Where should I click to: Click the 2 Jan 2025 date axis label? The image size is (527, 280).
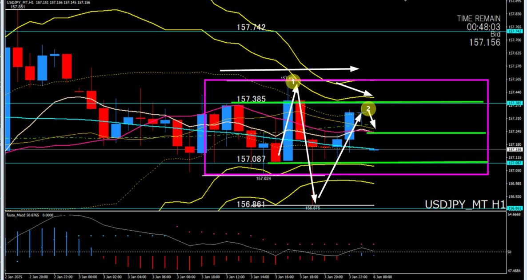(15, 276)
